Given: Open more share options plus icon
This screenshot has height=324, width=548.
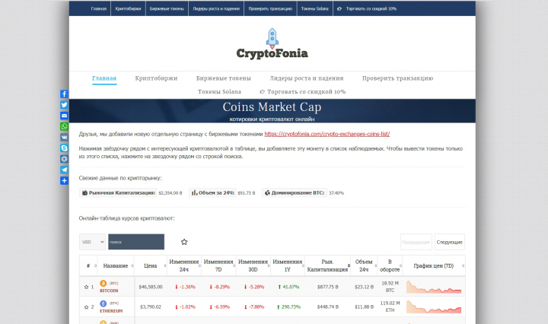Looking at the screenshot, I should [64, 180].
